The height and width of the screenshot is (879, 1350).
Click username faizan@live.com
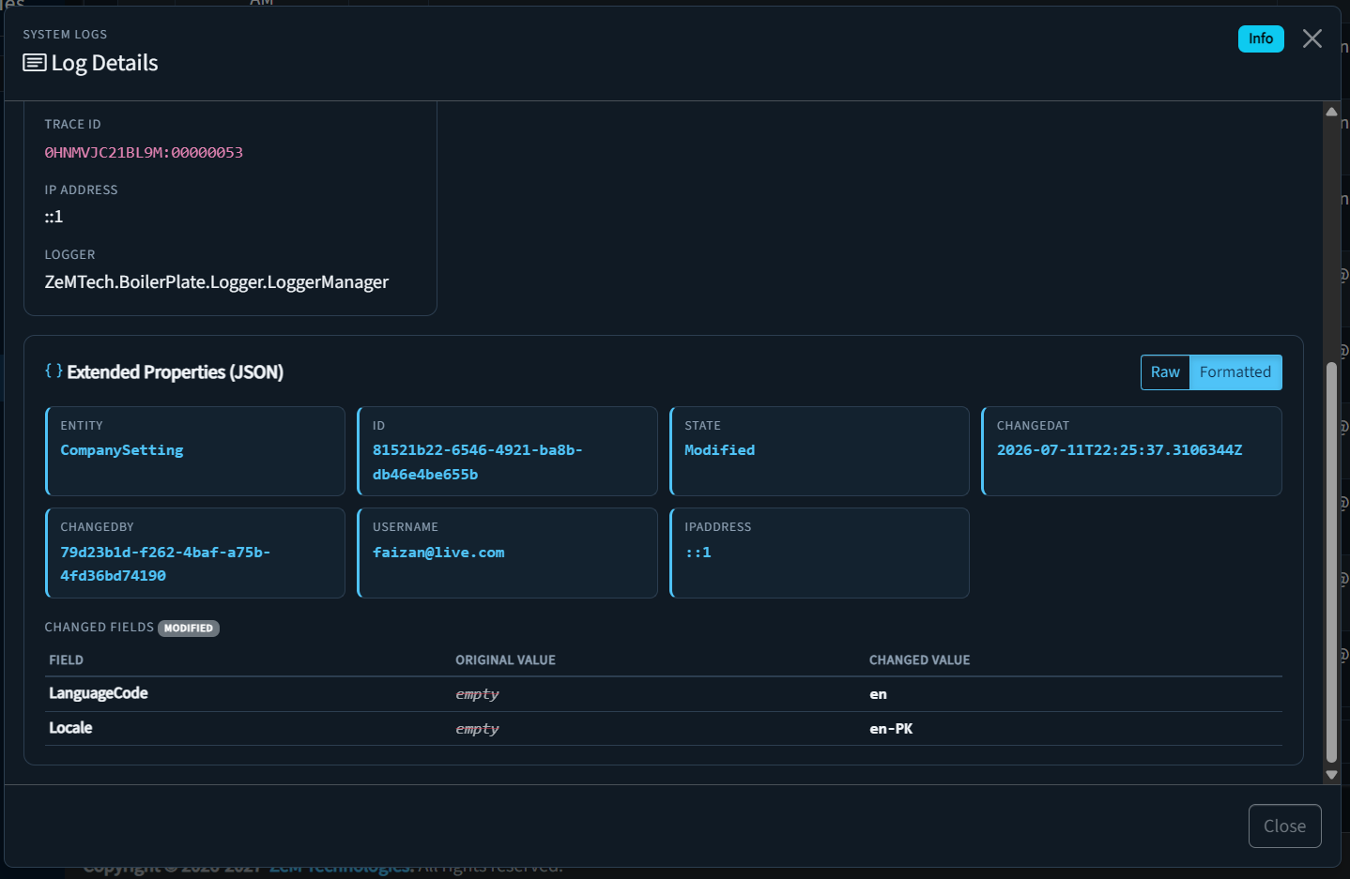coord(438,553)
